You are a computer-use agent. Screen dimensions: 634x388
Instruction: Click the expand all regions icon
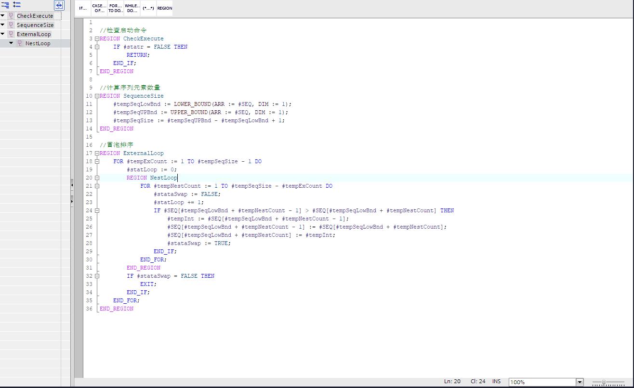[x=17, y=5]
